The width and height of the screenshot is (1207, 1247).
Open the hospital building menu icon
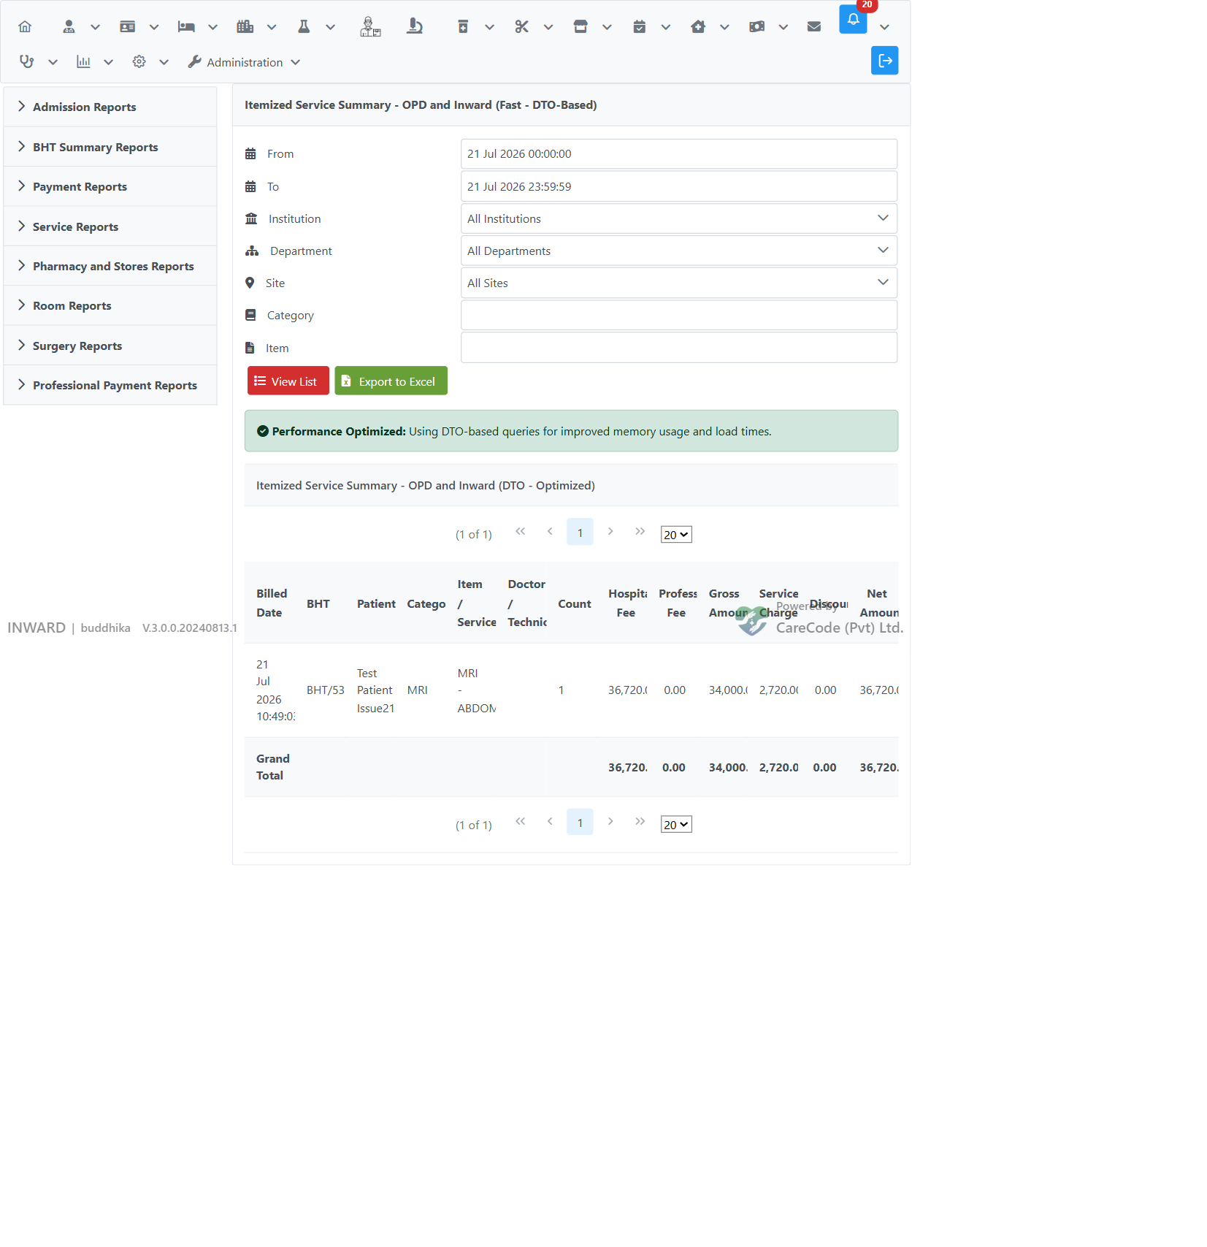click(x=245, y=27)
